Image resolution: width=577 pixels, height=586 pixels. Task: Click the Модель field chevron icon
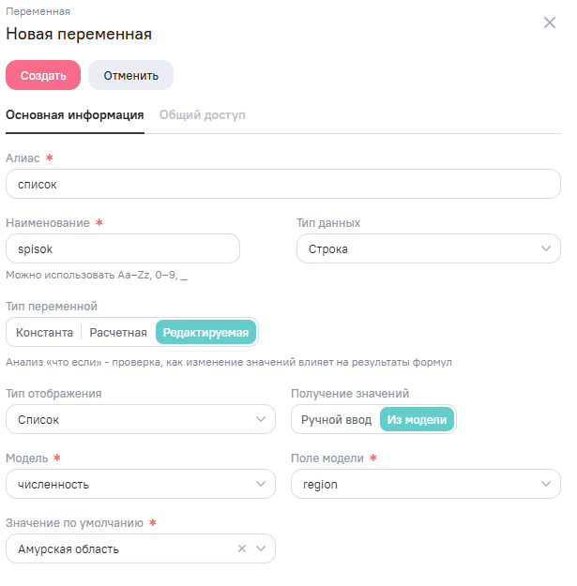coord(261,484)
